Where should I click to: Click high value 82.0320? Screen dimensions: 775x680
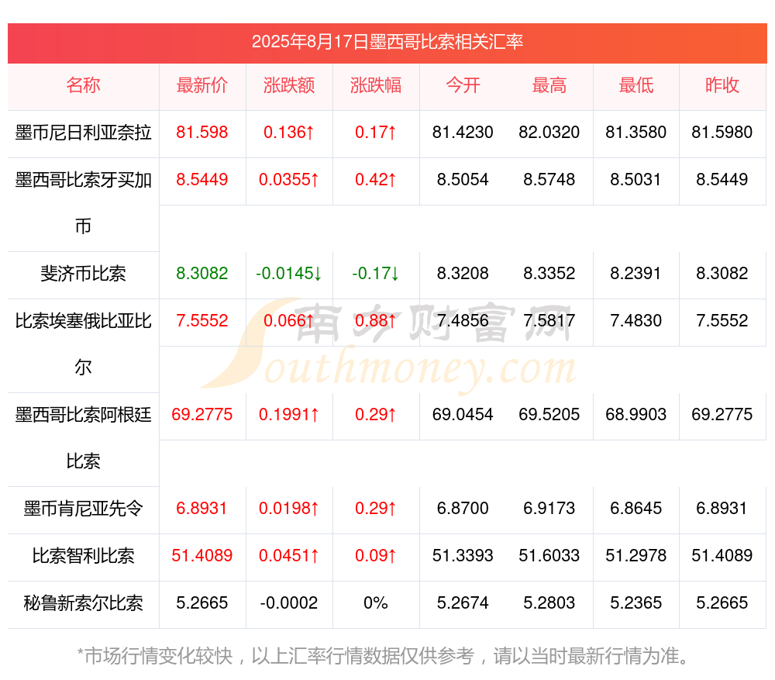point(549,133)
